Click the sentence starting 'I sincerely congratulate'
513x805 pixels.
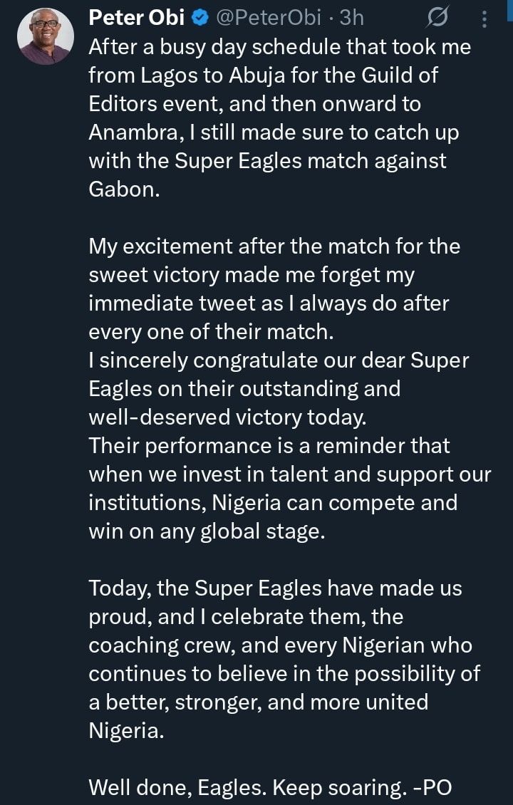tap(278, 388)
